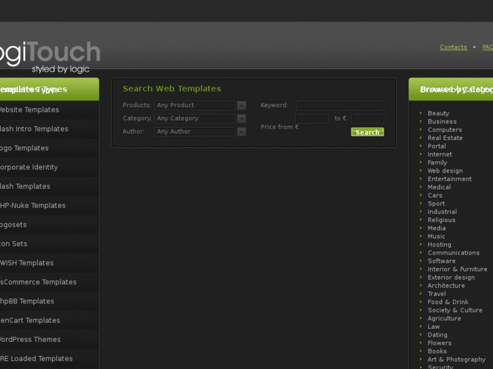Browse the Web design category
This screenshot has height=369, width=493.
pyautogui.click(x=445, y=171)
